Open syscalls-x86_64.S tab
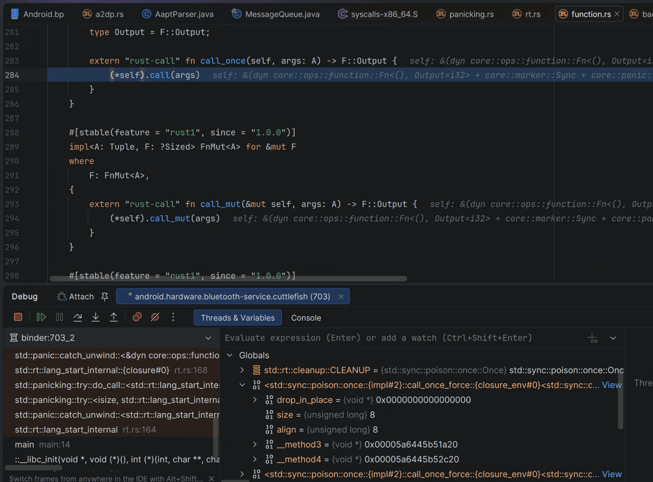The width and height of the screenshot is (653, 482). [x=378, y=14]
